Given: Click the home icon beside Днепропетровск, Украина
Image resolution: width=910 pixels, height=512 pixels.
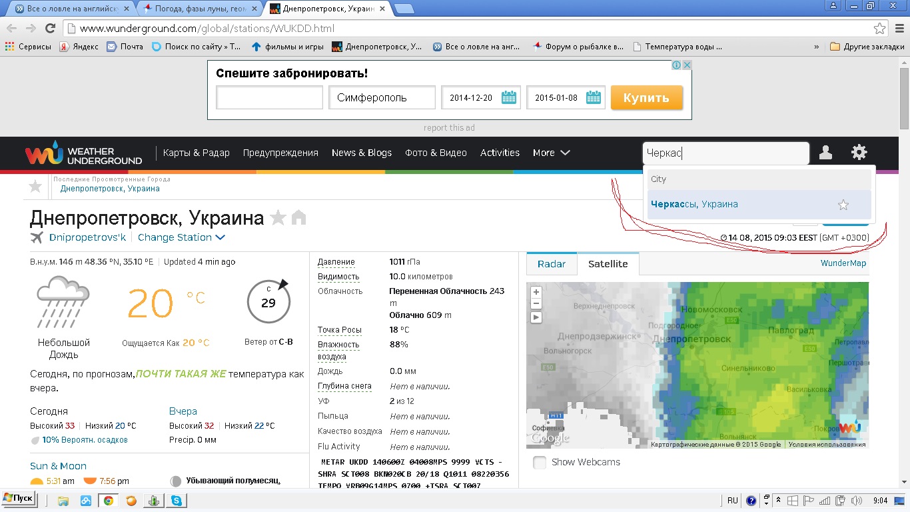Looking at the screenshot, I should click(298, 217).
